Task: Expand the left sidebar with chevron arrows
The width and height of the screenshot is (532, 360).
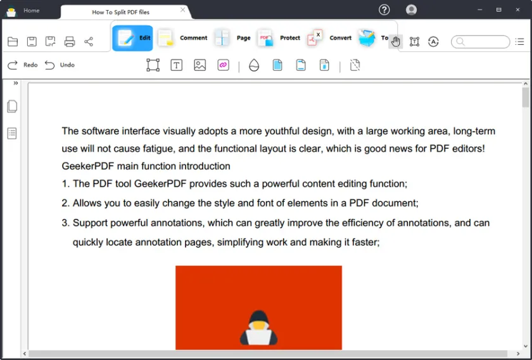Action: coord(16,84)
